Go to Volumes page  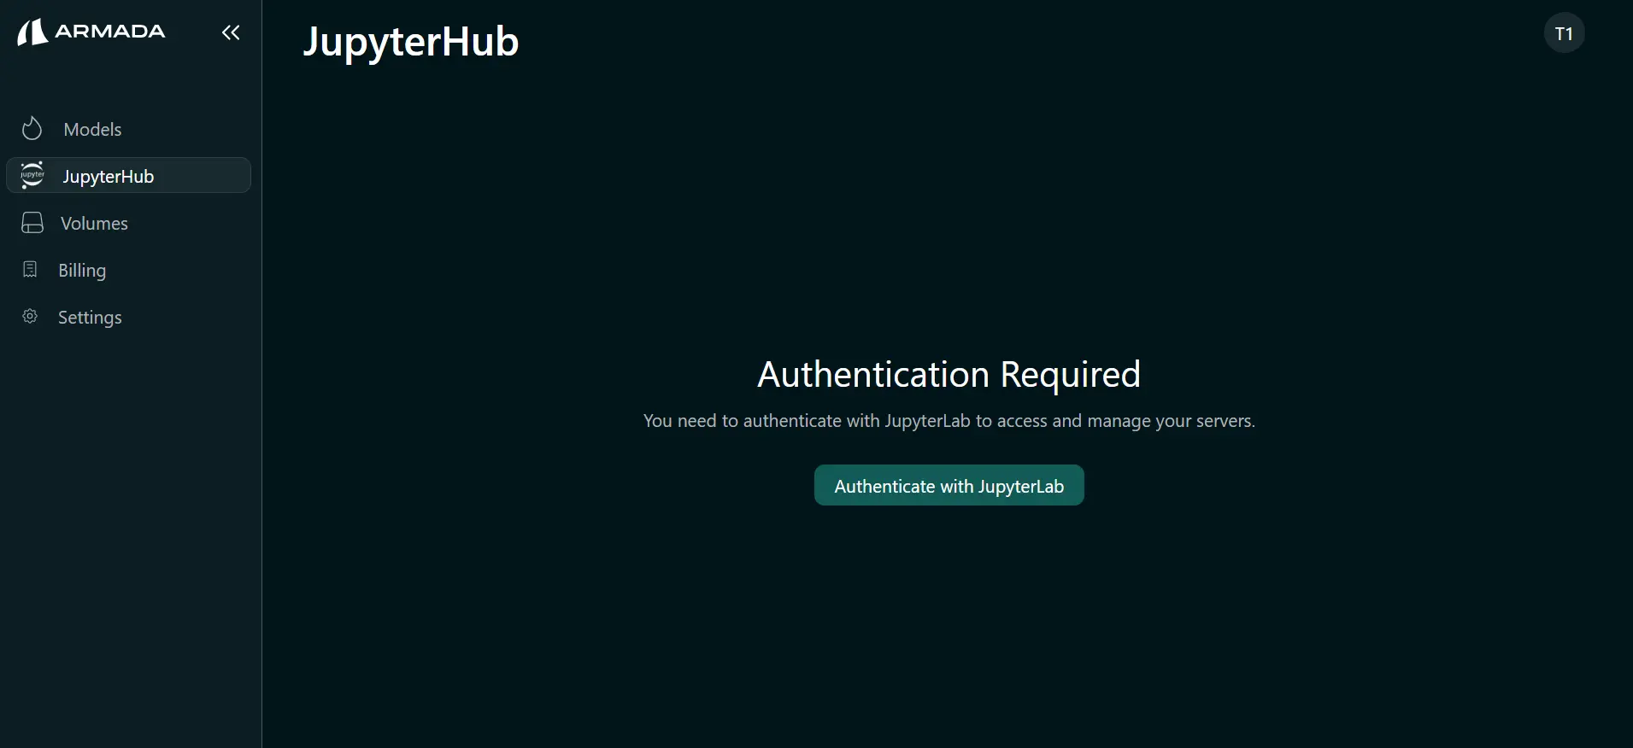94,224
